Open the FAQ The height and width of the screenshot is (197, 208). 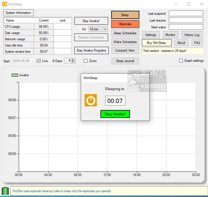point(197,43)
